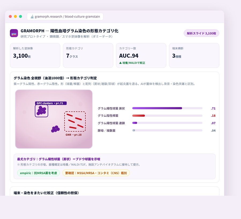241x219 pixels.
Task: Click the 酵母／複数菌 row label
Action: click(x=107, y=131)
